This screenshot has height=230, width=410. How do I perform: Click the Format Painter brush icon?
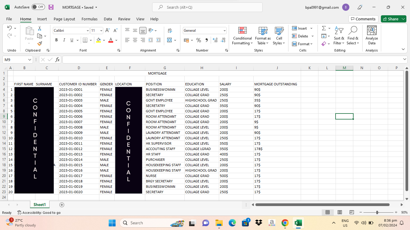(40, 43)
